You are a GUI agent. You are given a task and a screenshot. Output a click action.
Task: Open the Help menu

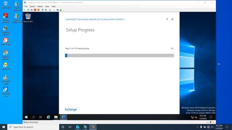tap(53, 6)
